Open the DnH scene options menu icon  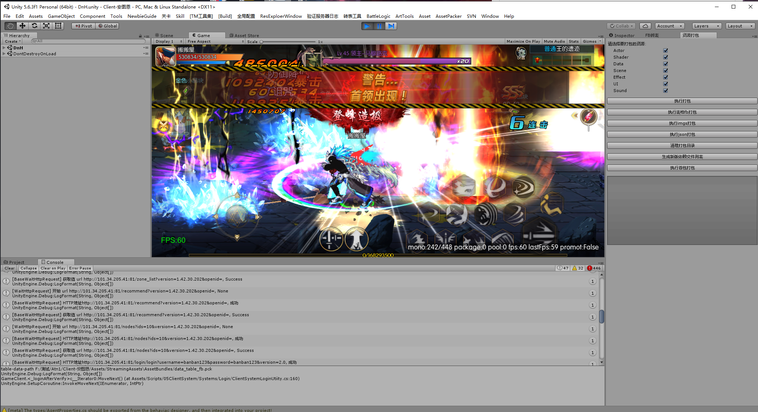click(x=145, y=48)
